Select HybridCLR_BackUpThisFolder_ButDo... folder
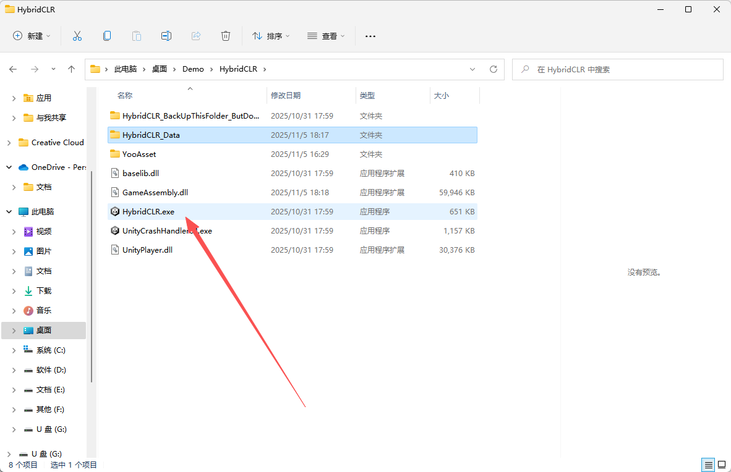Screen dimensions: 731x472 [x=190, y=116]
